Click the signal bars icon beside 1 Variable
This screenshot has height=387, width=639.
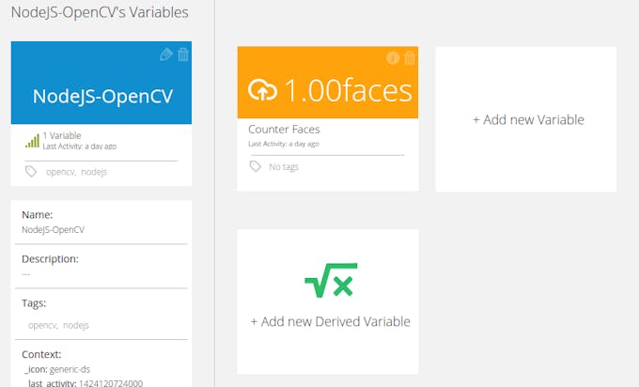pos(32,141)
